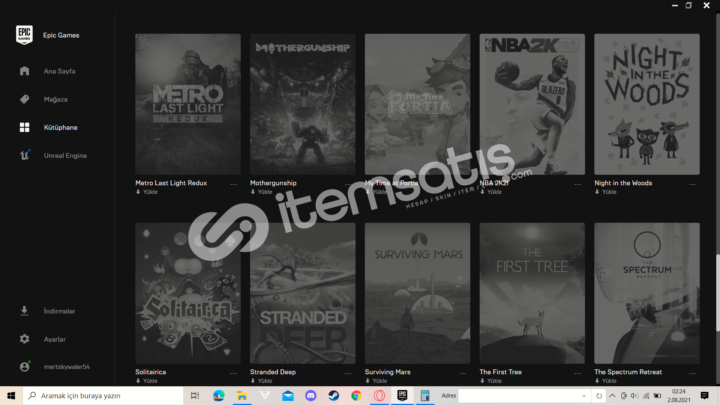Open Opera browser from the taskbar

tap(379, 396)
